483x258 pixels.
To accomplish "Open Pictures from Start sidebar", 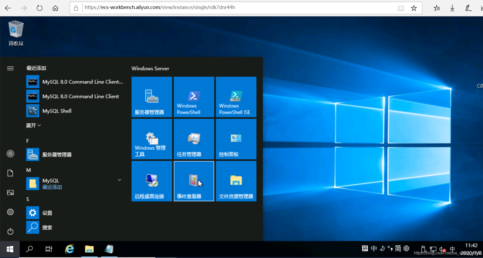I will [10, 193].
